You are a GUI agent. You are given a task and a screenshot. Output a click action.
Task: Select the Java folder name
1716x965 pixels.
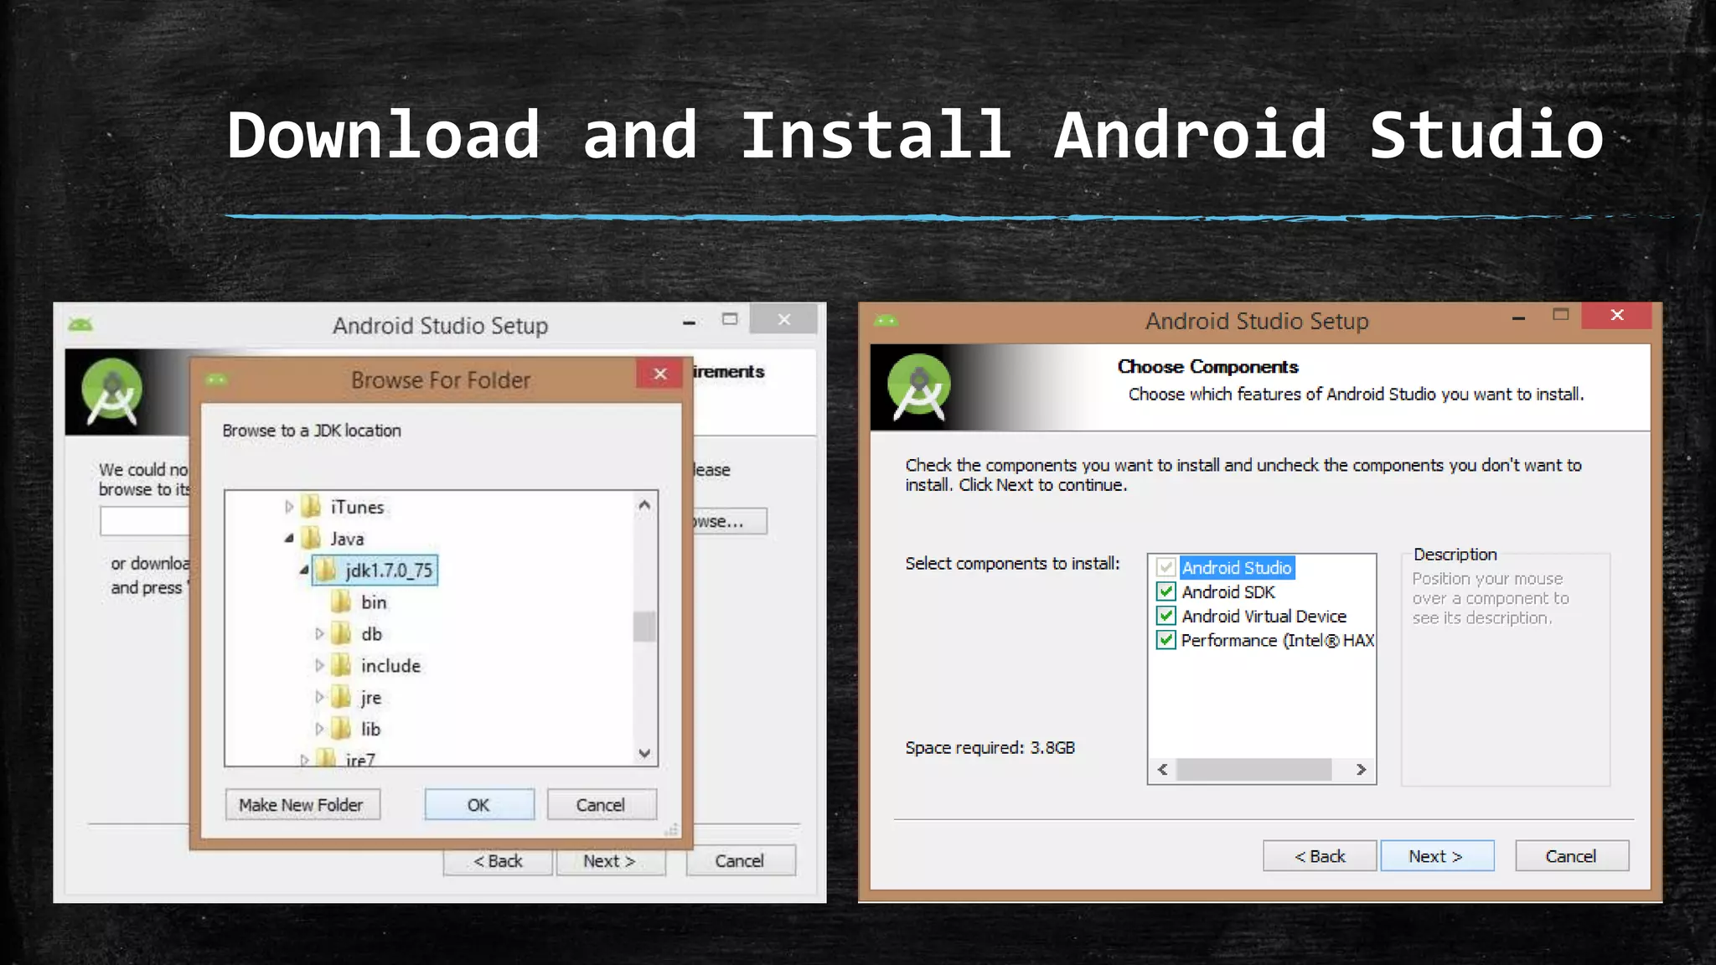click(347, 539)
